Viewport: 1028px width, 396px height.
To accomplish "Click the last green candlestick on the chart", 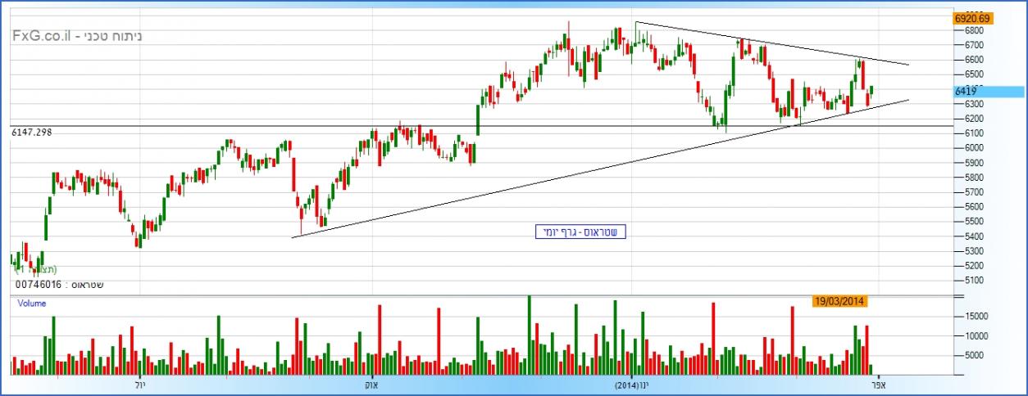I will (x=871, y=91).
